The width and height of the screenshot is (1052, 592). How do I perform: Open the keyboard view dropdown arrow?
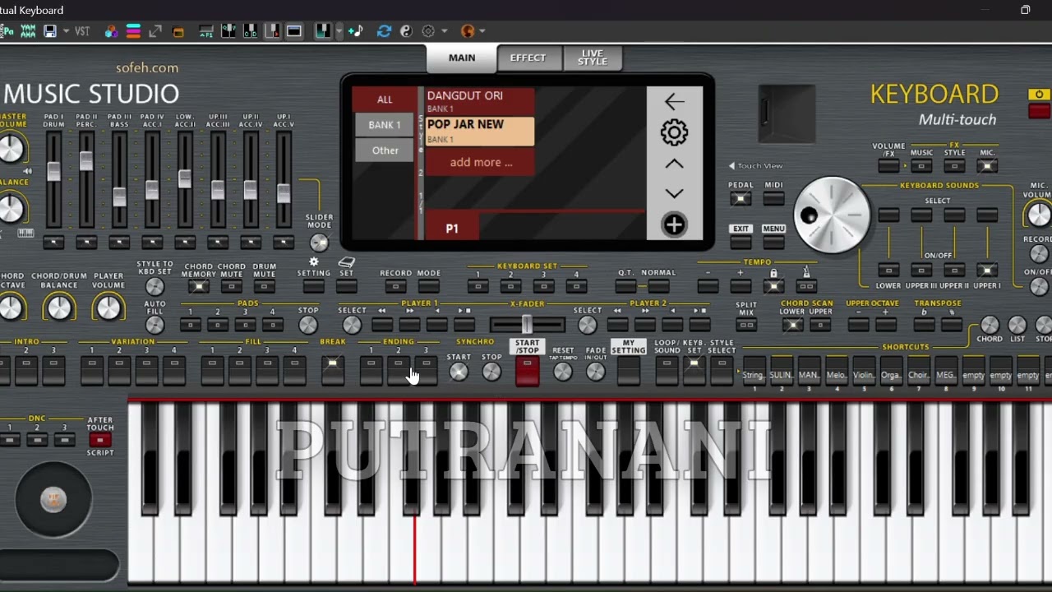(x=339, y=31)
